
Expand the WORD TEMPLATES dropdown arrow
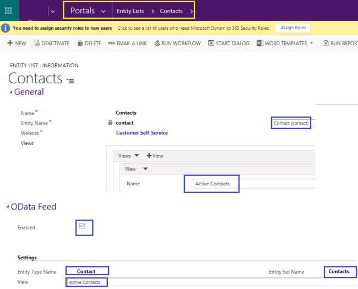311,43
